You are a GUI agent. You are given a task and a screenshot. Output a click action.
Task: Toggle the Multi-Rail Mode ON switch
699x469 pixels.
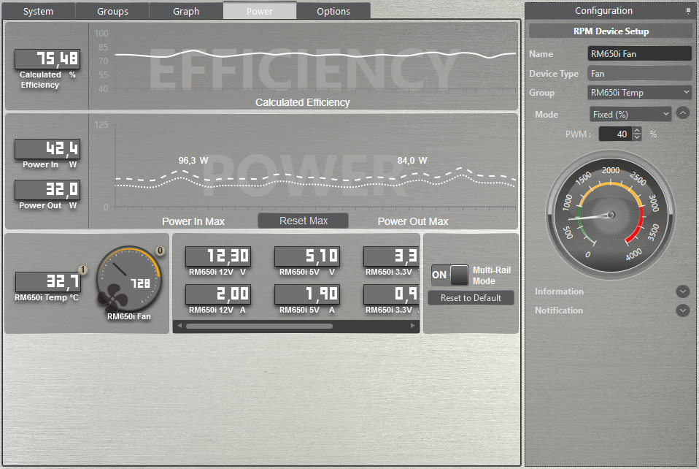pos(449,275)
